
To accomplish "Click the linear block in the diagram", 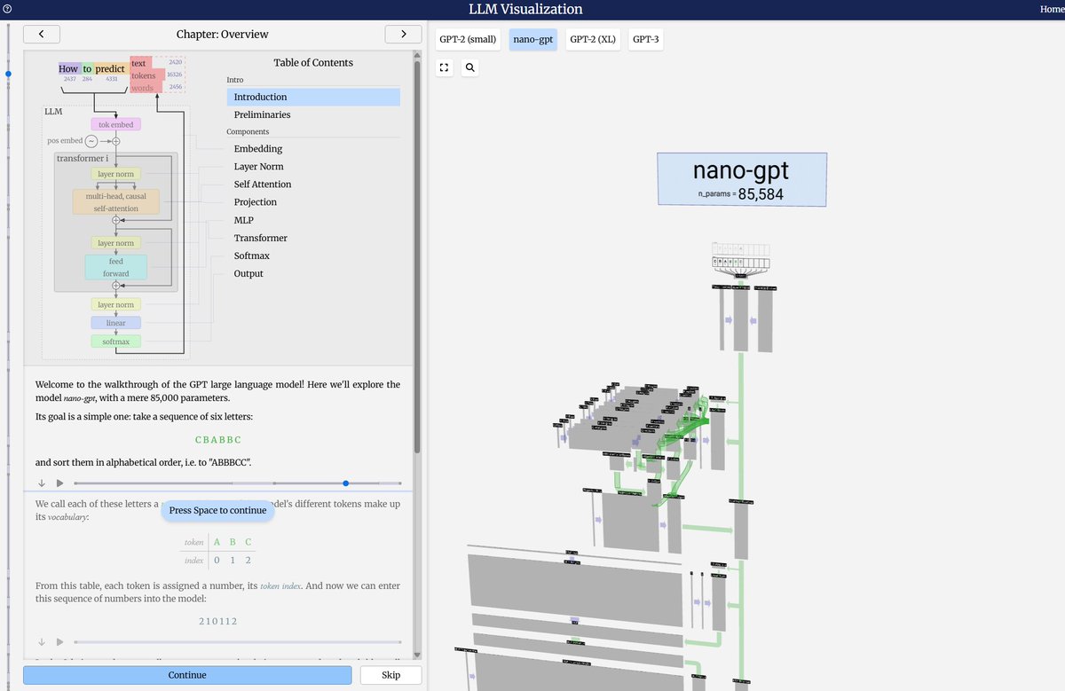I will pos(115,323).
